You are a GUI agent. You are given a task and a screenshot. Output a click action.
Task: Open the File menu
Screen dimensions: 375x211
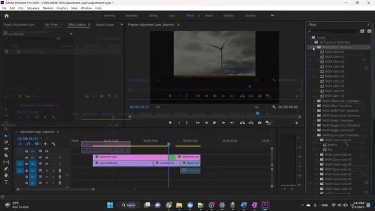point(4,8)
